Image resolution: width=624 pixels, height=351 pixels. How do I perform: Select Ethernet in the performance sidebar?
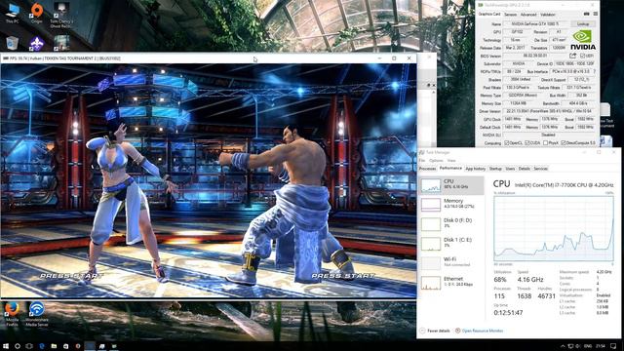point(451,282)
